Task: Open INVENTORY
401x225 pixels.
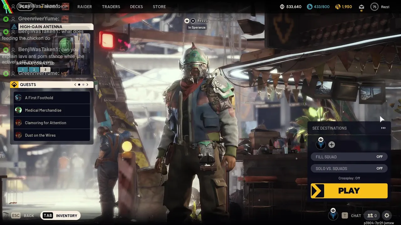Action: [x=60, y=215]
